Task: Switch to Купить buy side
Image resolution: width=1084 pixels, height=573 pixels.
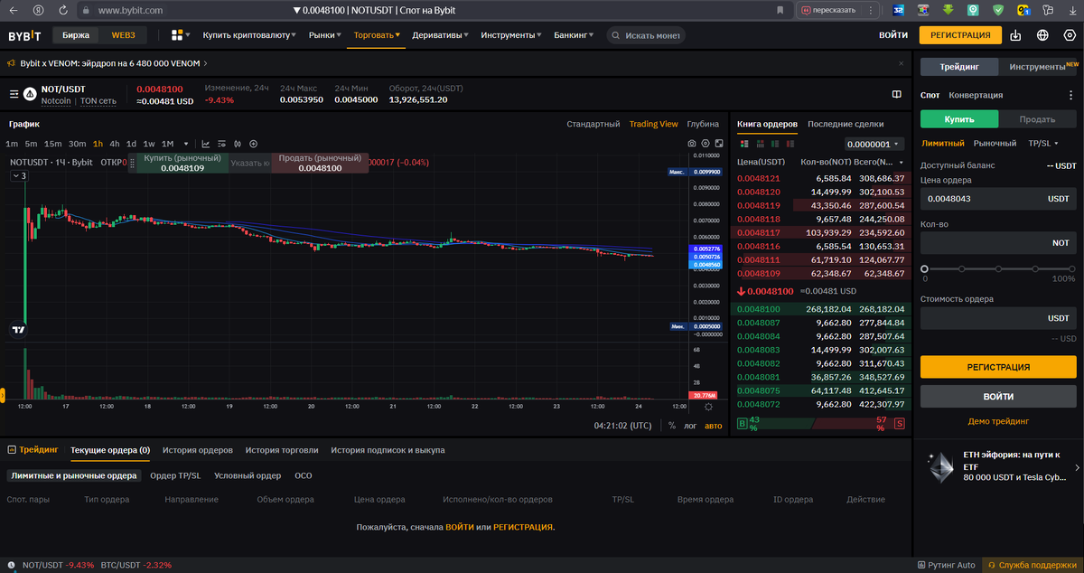Action: [x=959, y=119]
